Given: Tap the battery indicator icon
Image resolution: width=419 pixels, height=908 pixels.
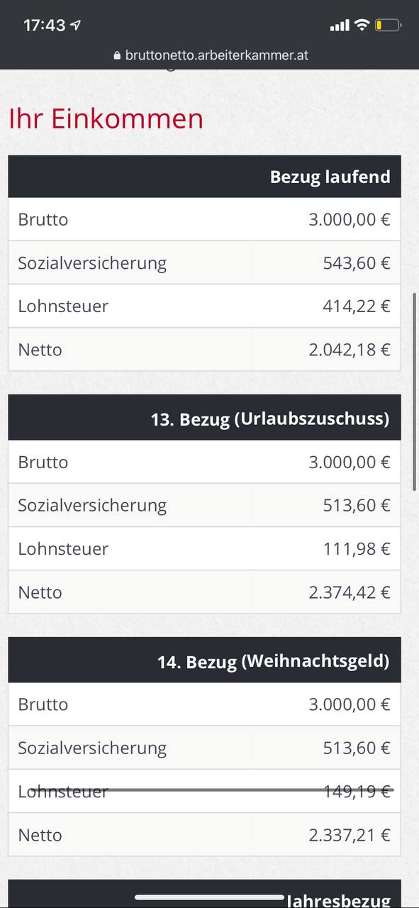Looking at the screenshot, I should [389, 26].
